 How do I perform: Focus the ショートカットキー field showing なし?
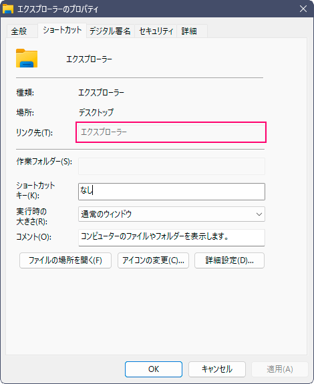[x=172, y=192]
